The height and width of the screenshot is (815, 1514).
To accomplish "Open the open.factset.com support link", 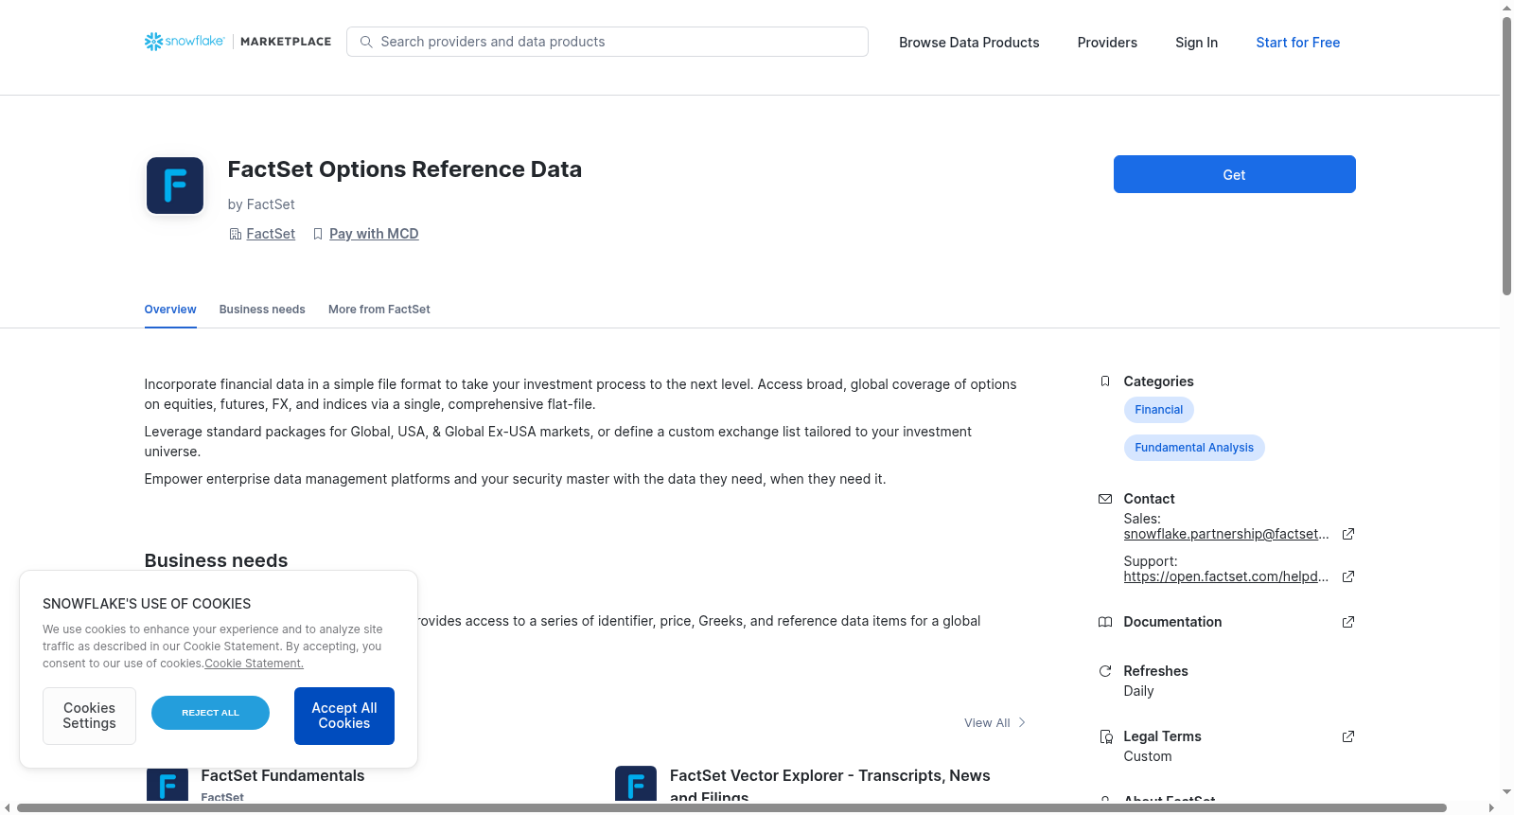I will [x=1226, y=576].
